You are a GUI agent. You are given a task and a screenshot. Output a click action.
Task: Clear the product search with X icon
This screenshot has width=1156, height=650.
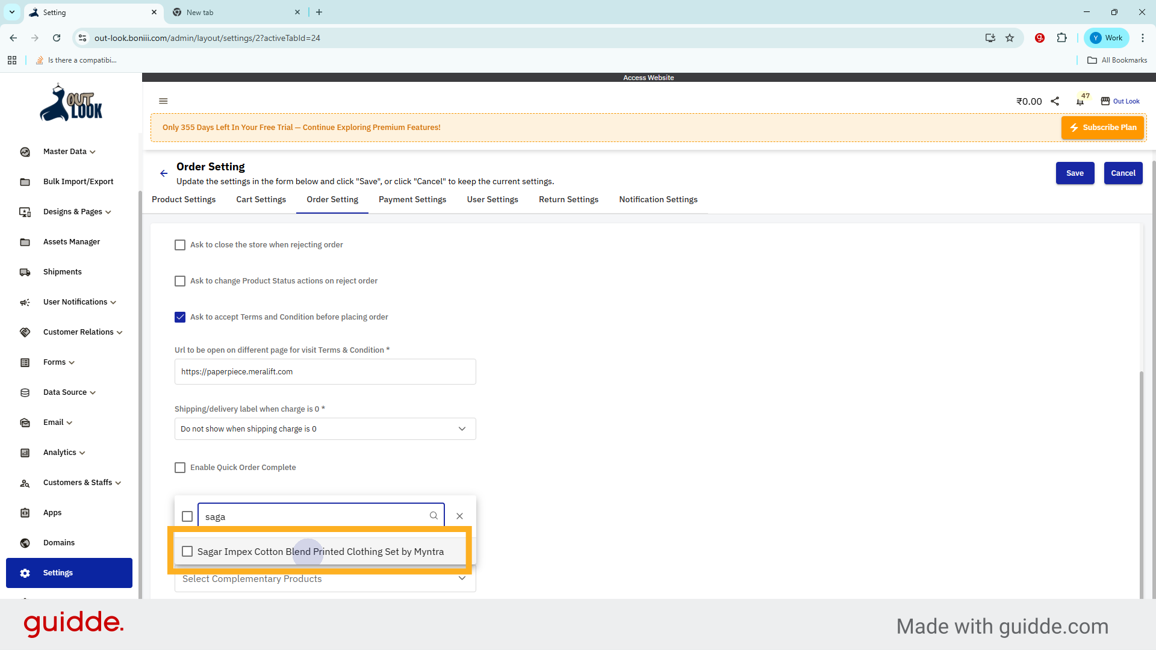[459, 516]
